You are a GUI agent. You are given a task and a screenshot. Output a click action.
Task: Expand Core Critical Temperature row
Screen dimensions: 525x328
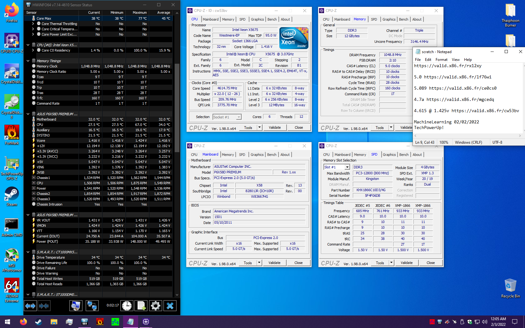(33, 29)
